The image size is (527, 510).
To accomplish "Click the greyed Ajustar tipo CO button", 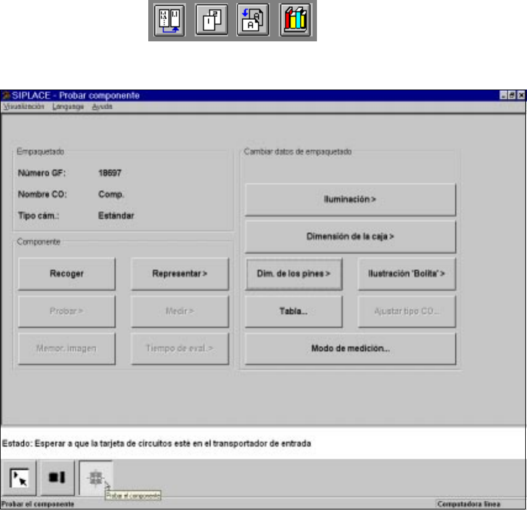I will click(x=407, y=311).
